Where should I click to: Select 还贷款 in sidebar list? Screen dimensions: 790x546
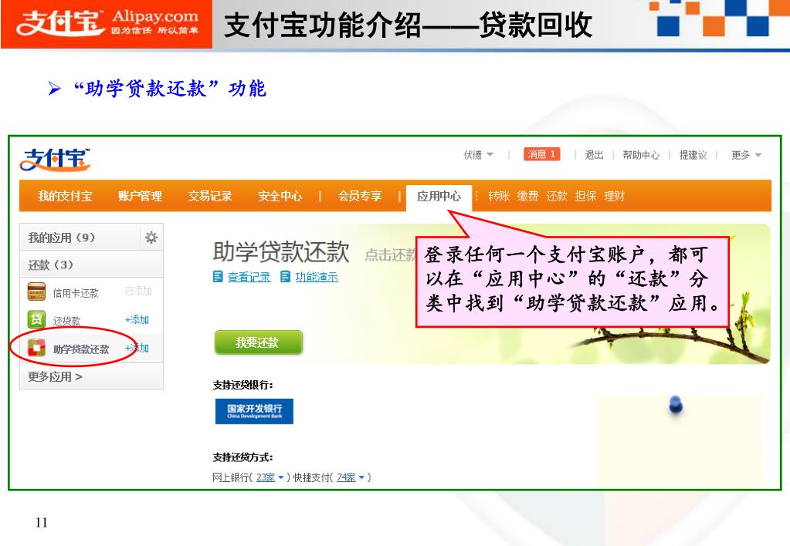[66, 321]
